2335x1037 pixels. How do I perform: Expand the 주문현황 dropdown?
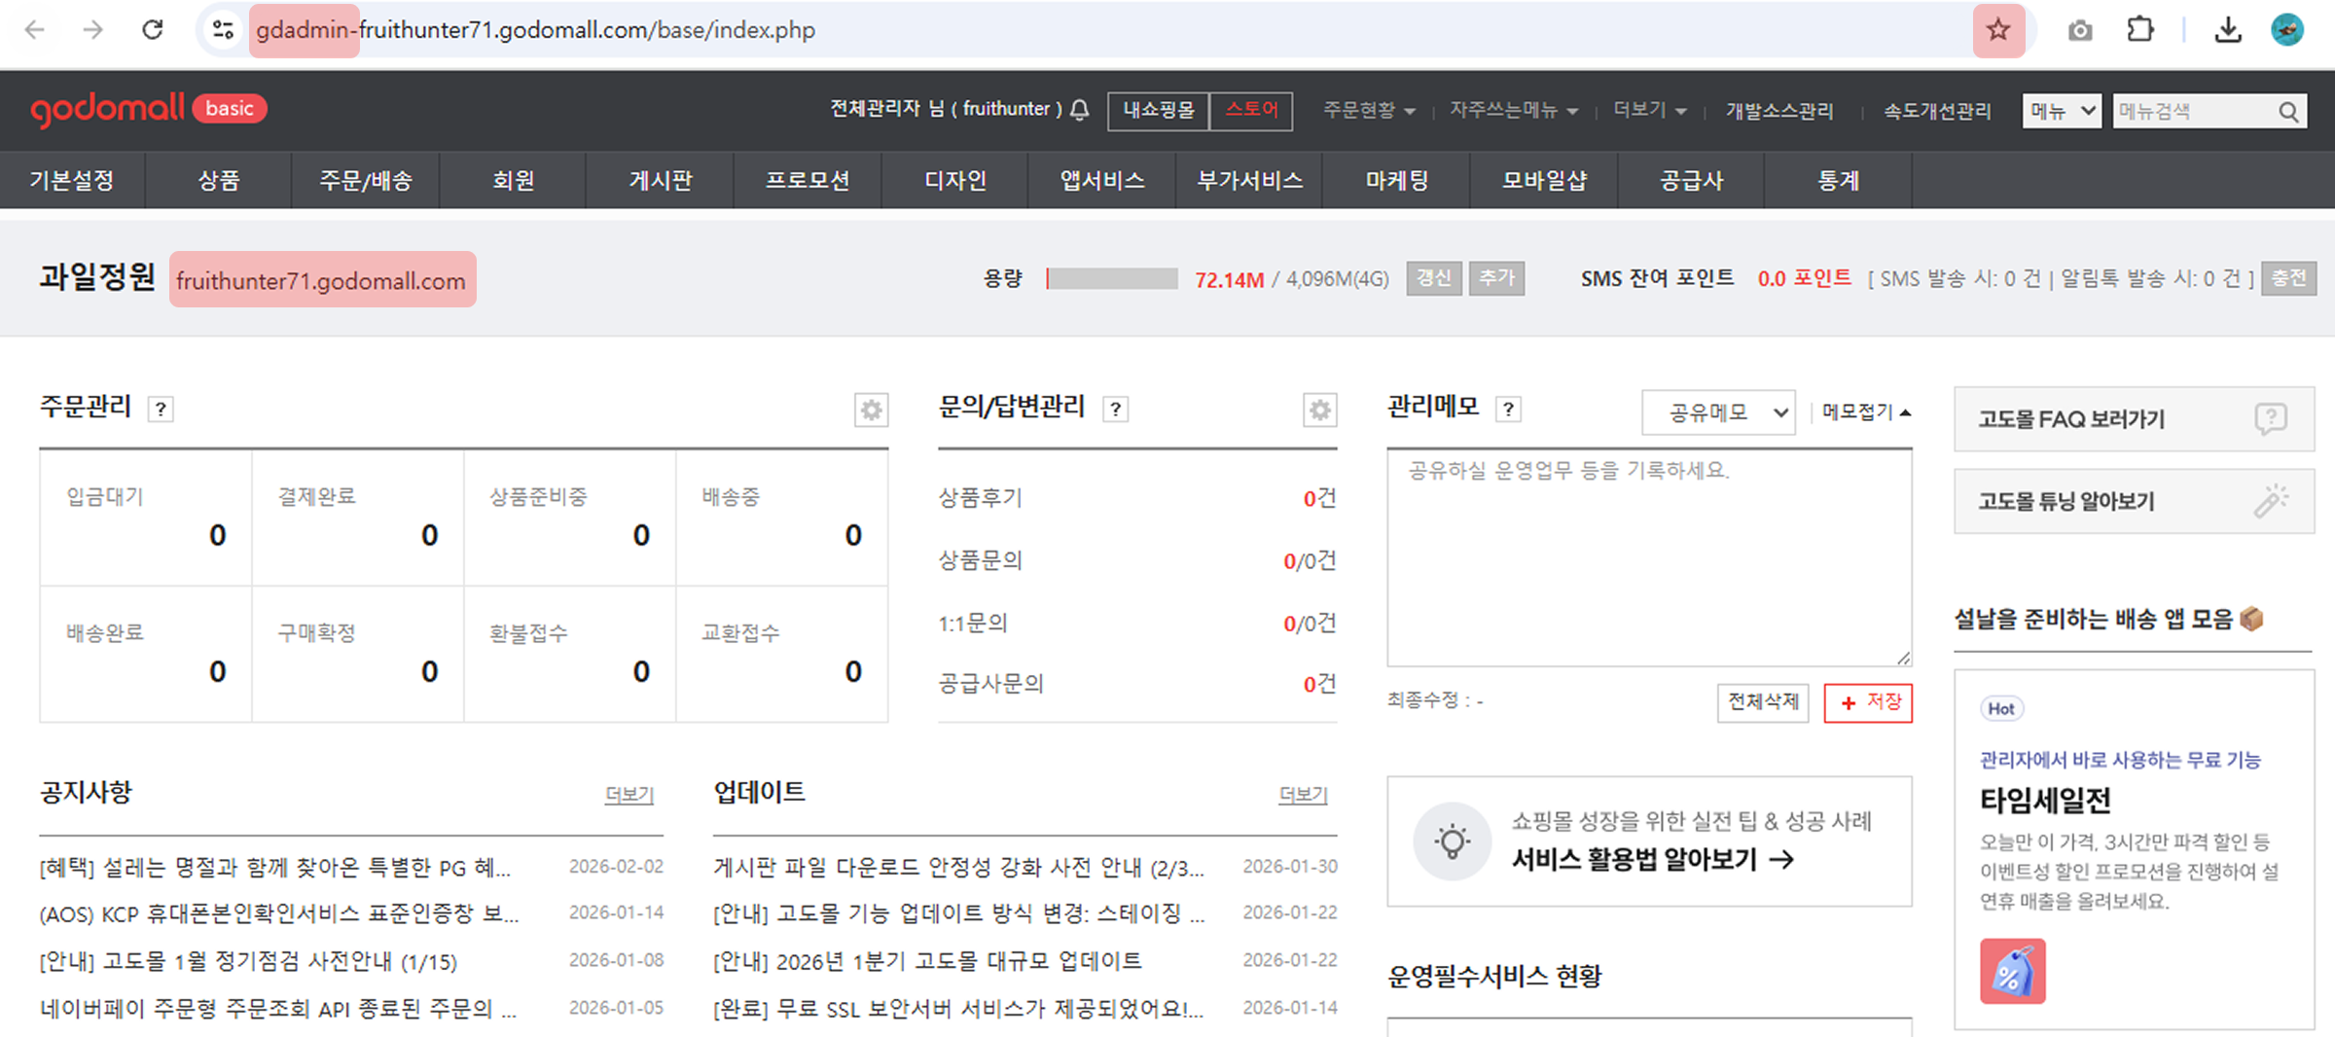(x=1368, y=110)
